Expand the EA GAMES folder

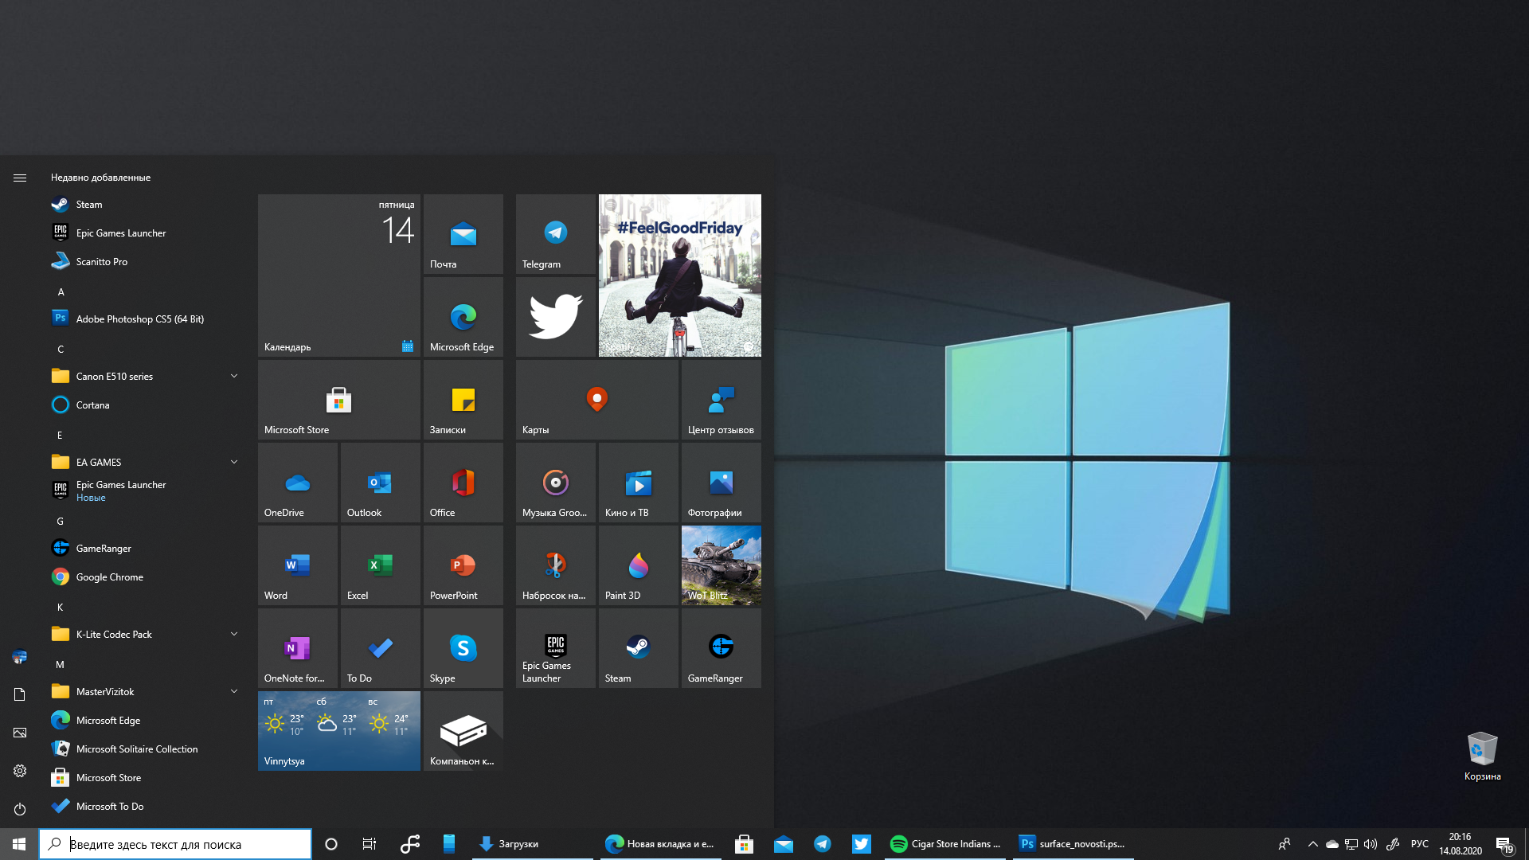(x=234, y=462)
